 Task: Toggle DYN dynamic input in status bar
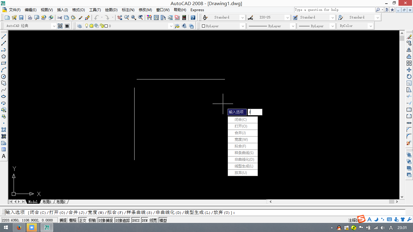[145, 220]
